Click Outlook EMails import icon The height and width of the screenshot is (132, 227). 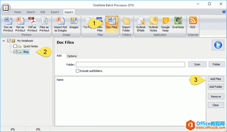pyautogui.click(x=141, y=24)
